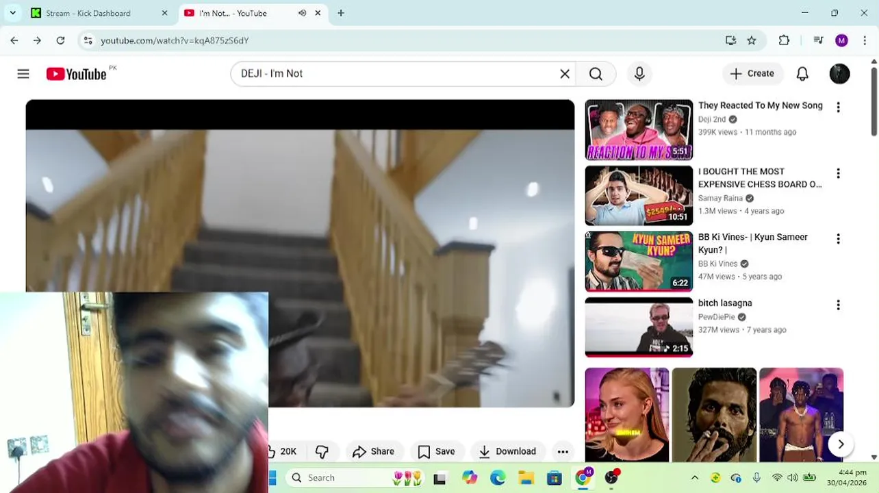Open Samay Raina channel link
Viewport: 879px width, 493px height.
pos(720,199)
